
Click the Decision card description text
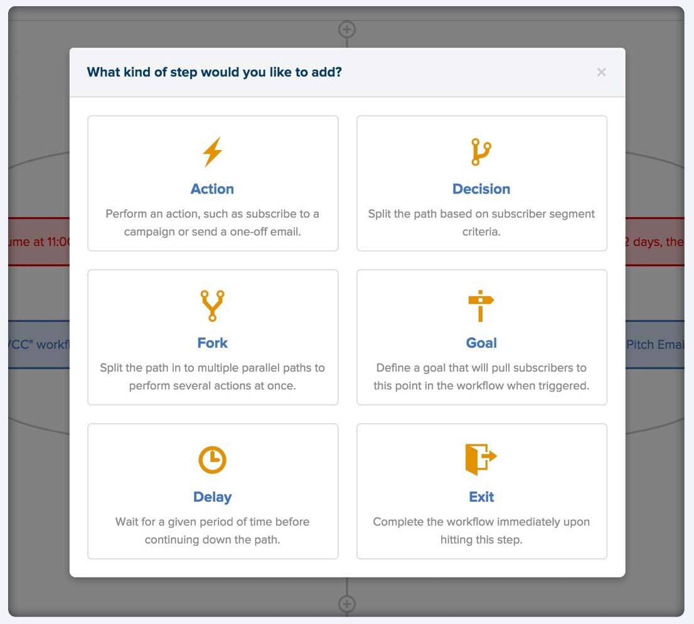click(481, 222)
